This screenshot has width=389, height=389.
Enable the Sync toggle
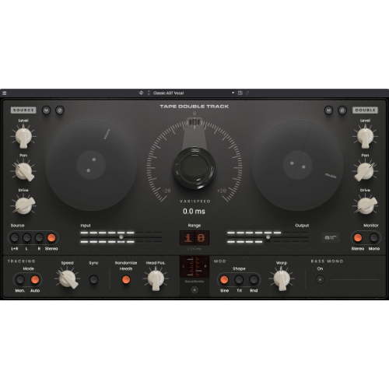tap(93, 279)
